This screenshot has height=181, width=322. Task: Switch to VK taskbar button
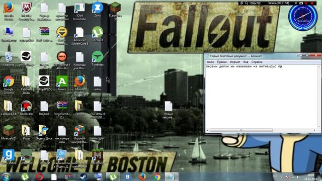click(127, 176)
